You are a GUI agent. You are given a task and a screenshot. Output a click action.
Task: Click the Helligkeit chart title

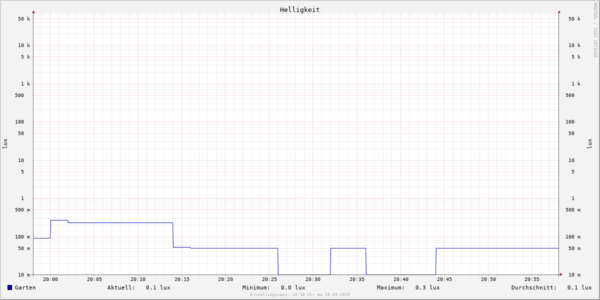coord(300,9)
